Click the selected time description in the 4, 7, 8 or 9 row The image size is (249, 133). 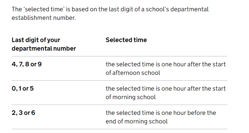coord(166,68)
